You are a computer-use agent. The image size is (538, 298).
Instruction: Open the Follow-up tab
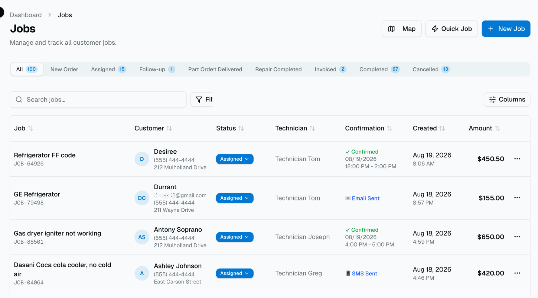click(x=157, y=69)
